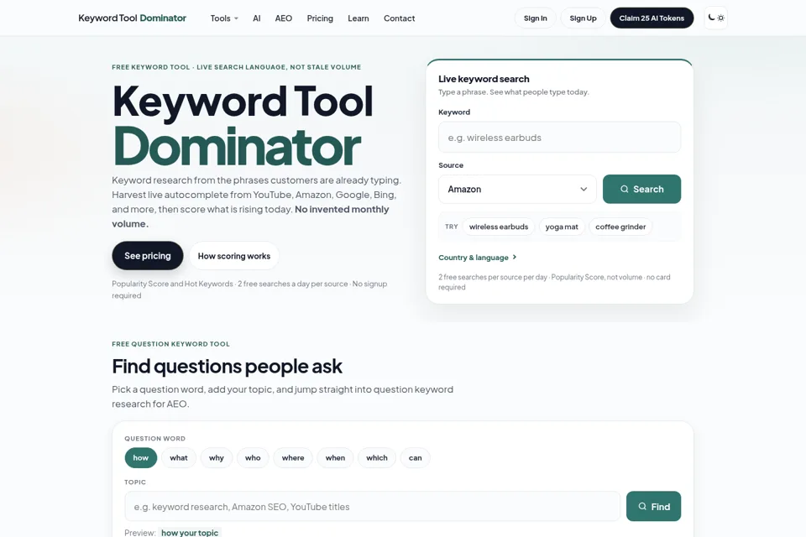Expand Country & language options
The width and height of the screenshot is (806, 537).
click(477, 258)
